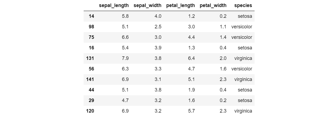Click sepal_length value 4.7

pyautogui.click(x=125, y=101)
